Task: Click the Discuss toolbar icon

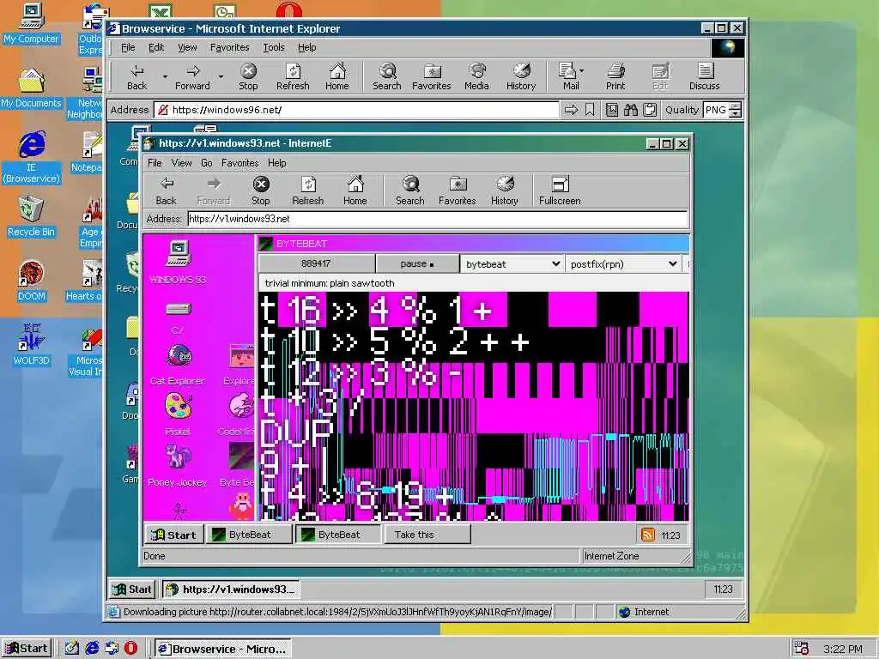Action: pyautogui.click(x=704, y=76)
